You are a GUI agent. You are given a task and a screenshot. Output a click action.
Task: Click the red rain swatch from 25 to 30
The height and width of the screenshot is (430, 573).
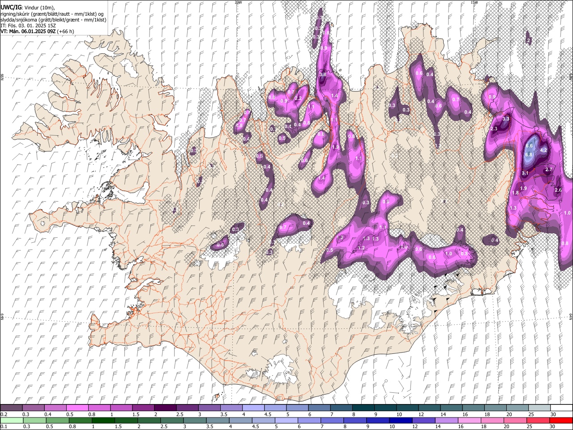tap(538, 420)
